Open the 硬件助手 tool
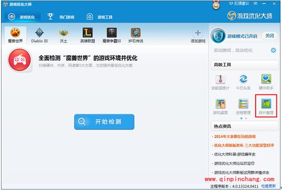 (266, 82)
